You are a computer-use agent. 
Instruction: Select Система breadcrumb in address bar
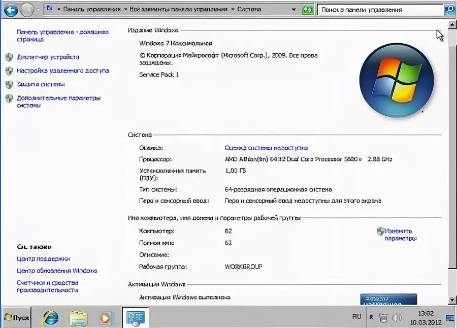click(249, 9)
